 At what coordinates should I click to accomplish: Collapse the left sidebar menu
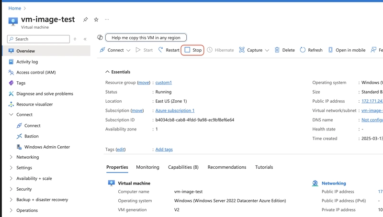(85, 39)
